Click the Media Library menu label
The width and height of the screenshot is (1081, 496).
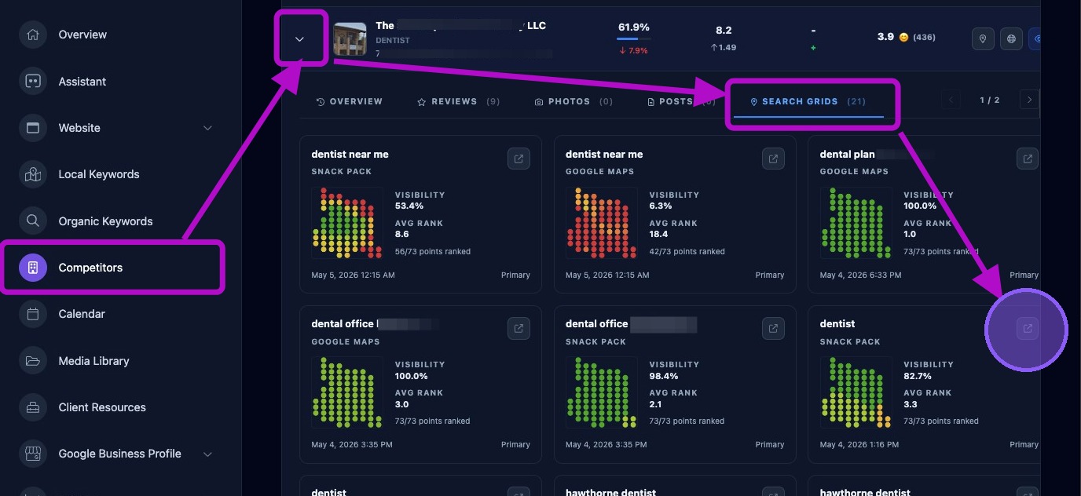(x=93, y=361)
